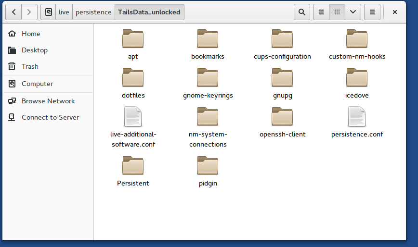This screenshot has height=247, width=418.
Task: Select the 'persistence' path segment
Action: pyautogui.click(x=93, y=12)
